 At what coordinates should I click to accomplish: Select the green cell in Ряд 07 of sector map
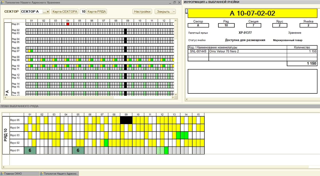click(32, 51)
